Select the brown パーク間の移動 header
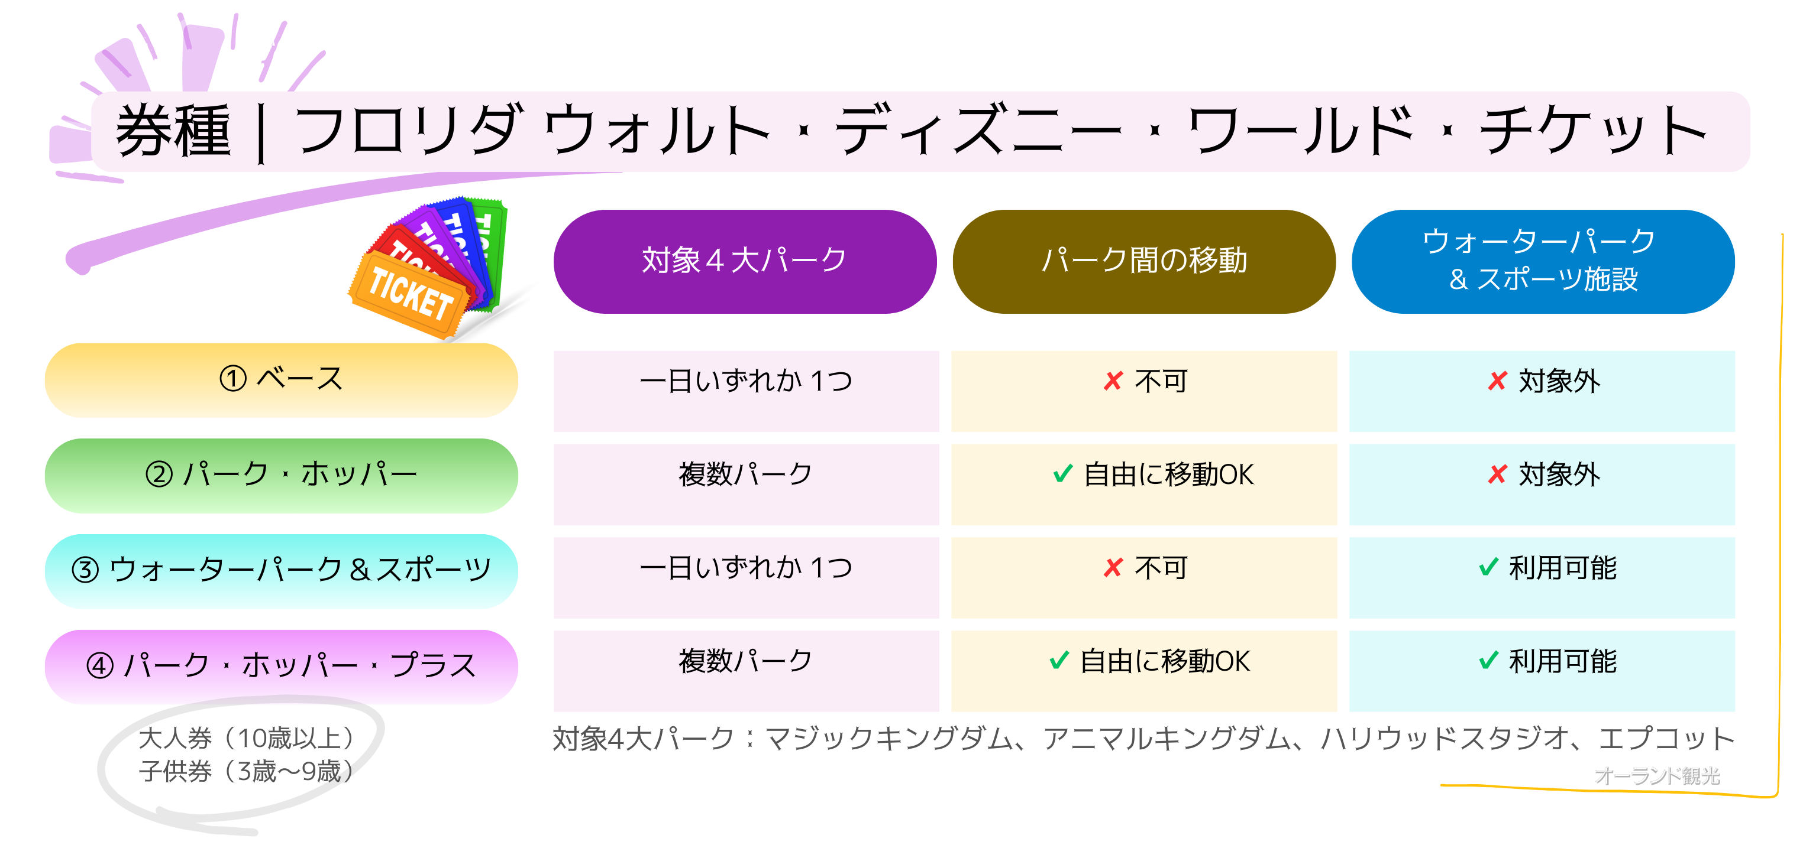Image resolution: width=1819 pixels, height=845 pixels. [1144, 261]
